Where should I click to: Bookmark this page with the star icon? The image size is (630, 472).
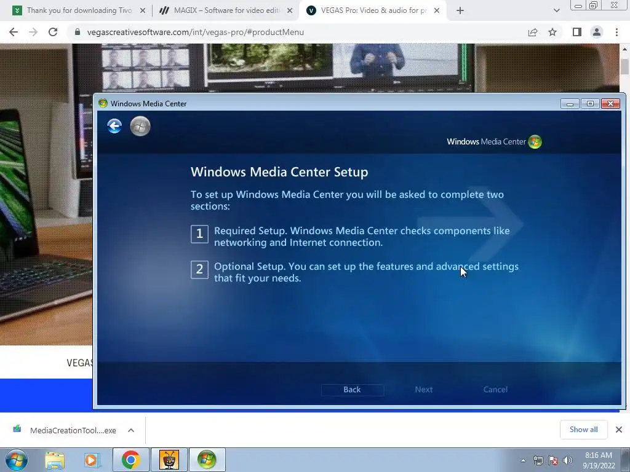(x=552, y=32)
